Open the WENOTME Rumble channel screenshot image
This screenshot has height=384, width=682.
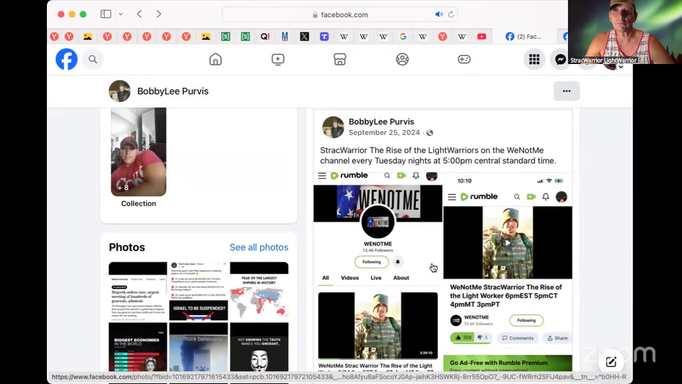tap(378, 271)
